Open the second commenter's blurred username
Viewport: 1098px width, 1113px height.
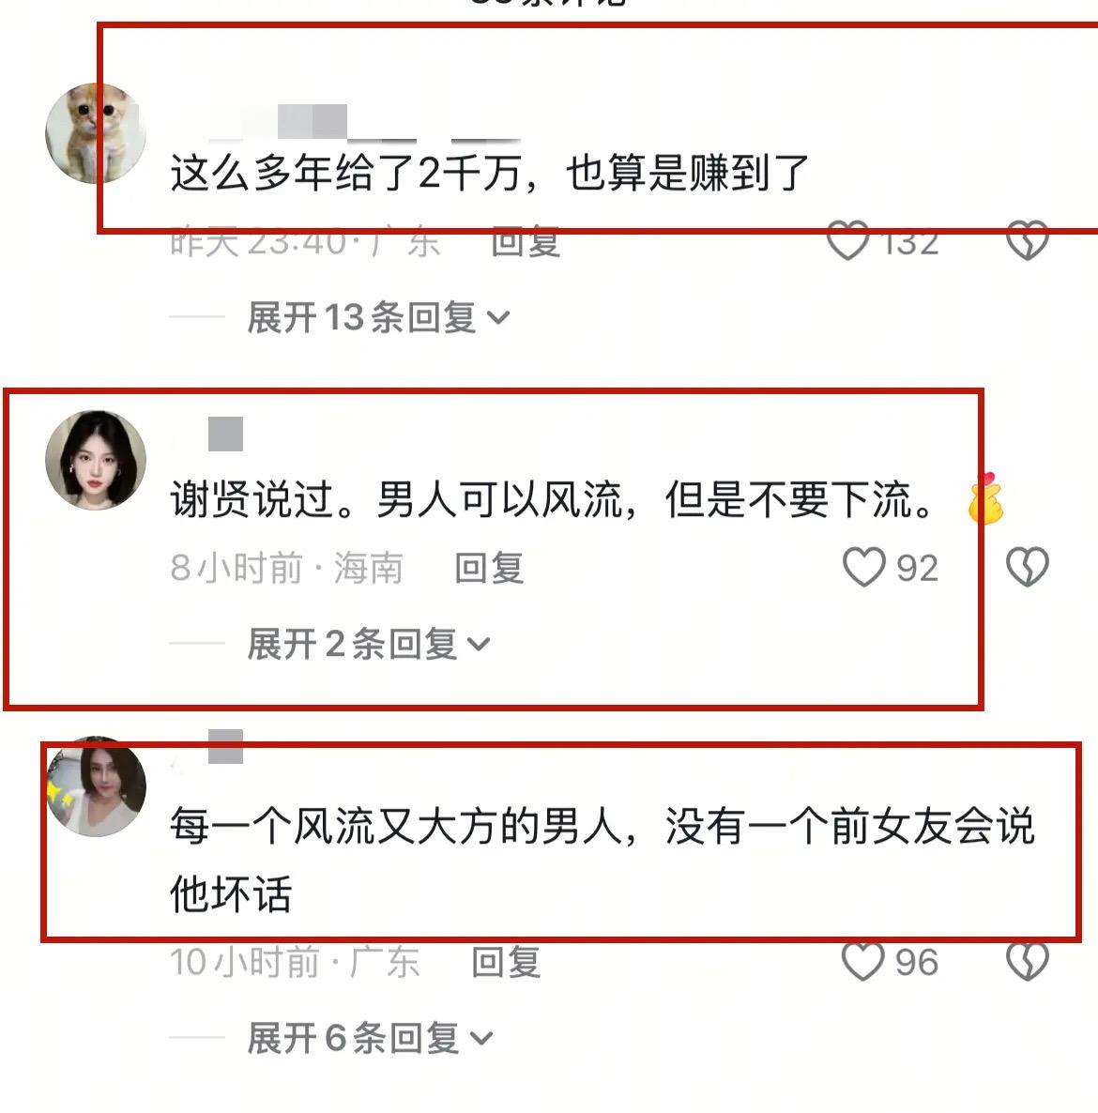point(226,434)
